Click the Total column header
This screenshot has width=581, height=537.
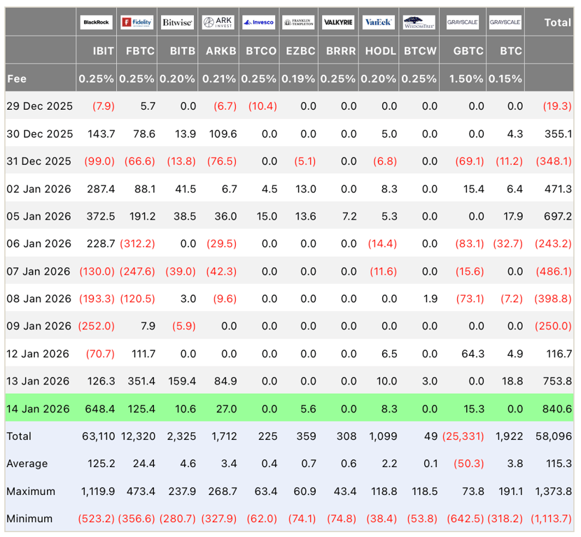click(x=558, y=22)
